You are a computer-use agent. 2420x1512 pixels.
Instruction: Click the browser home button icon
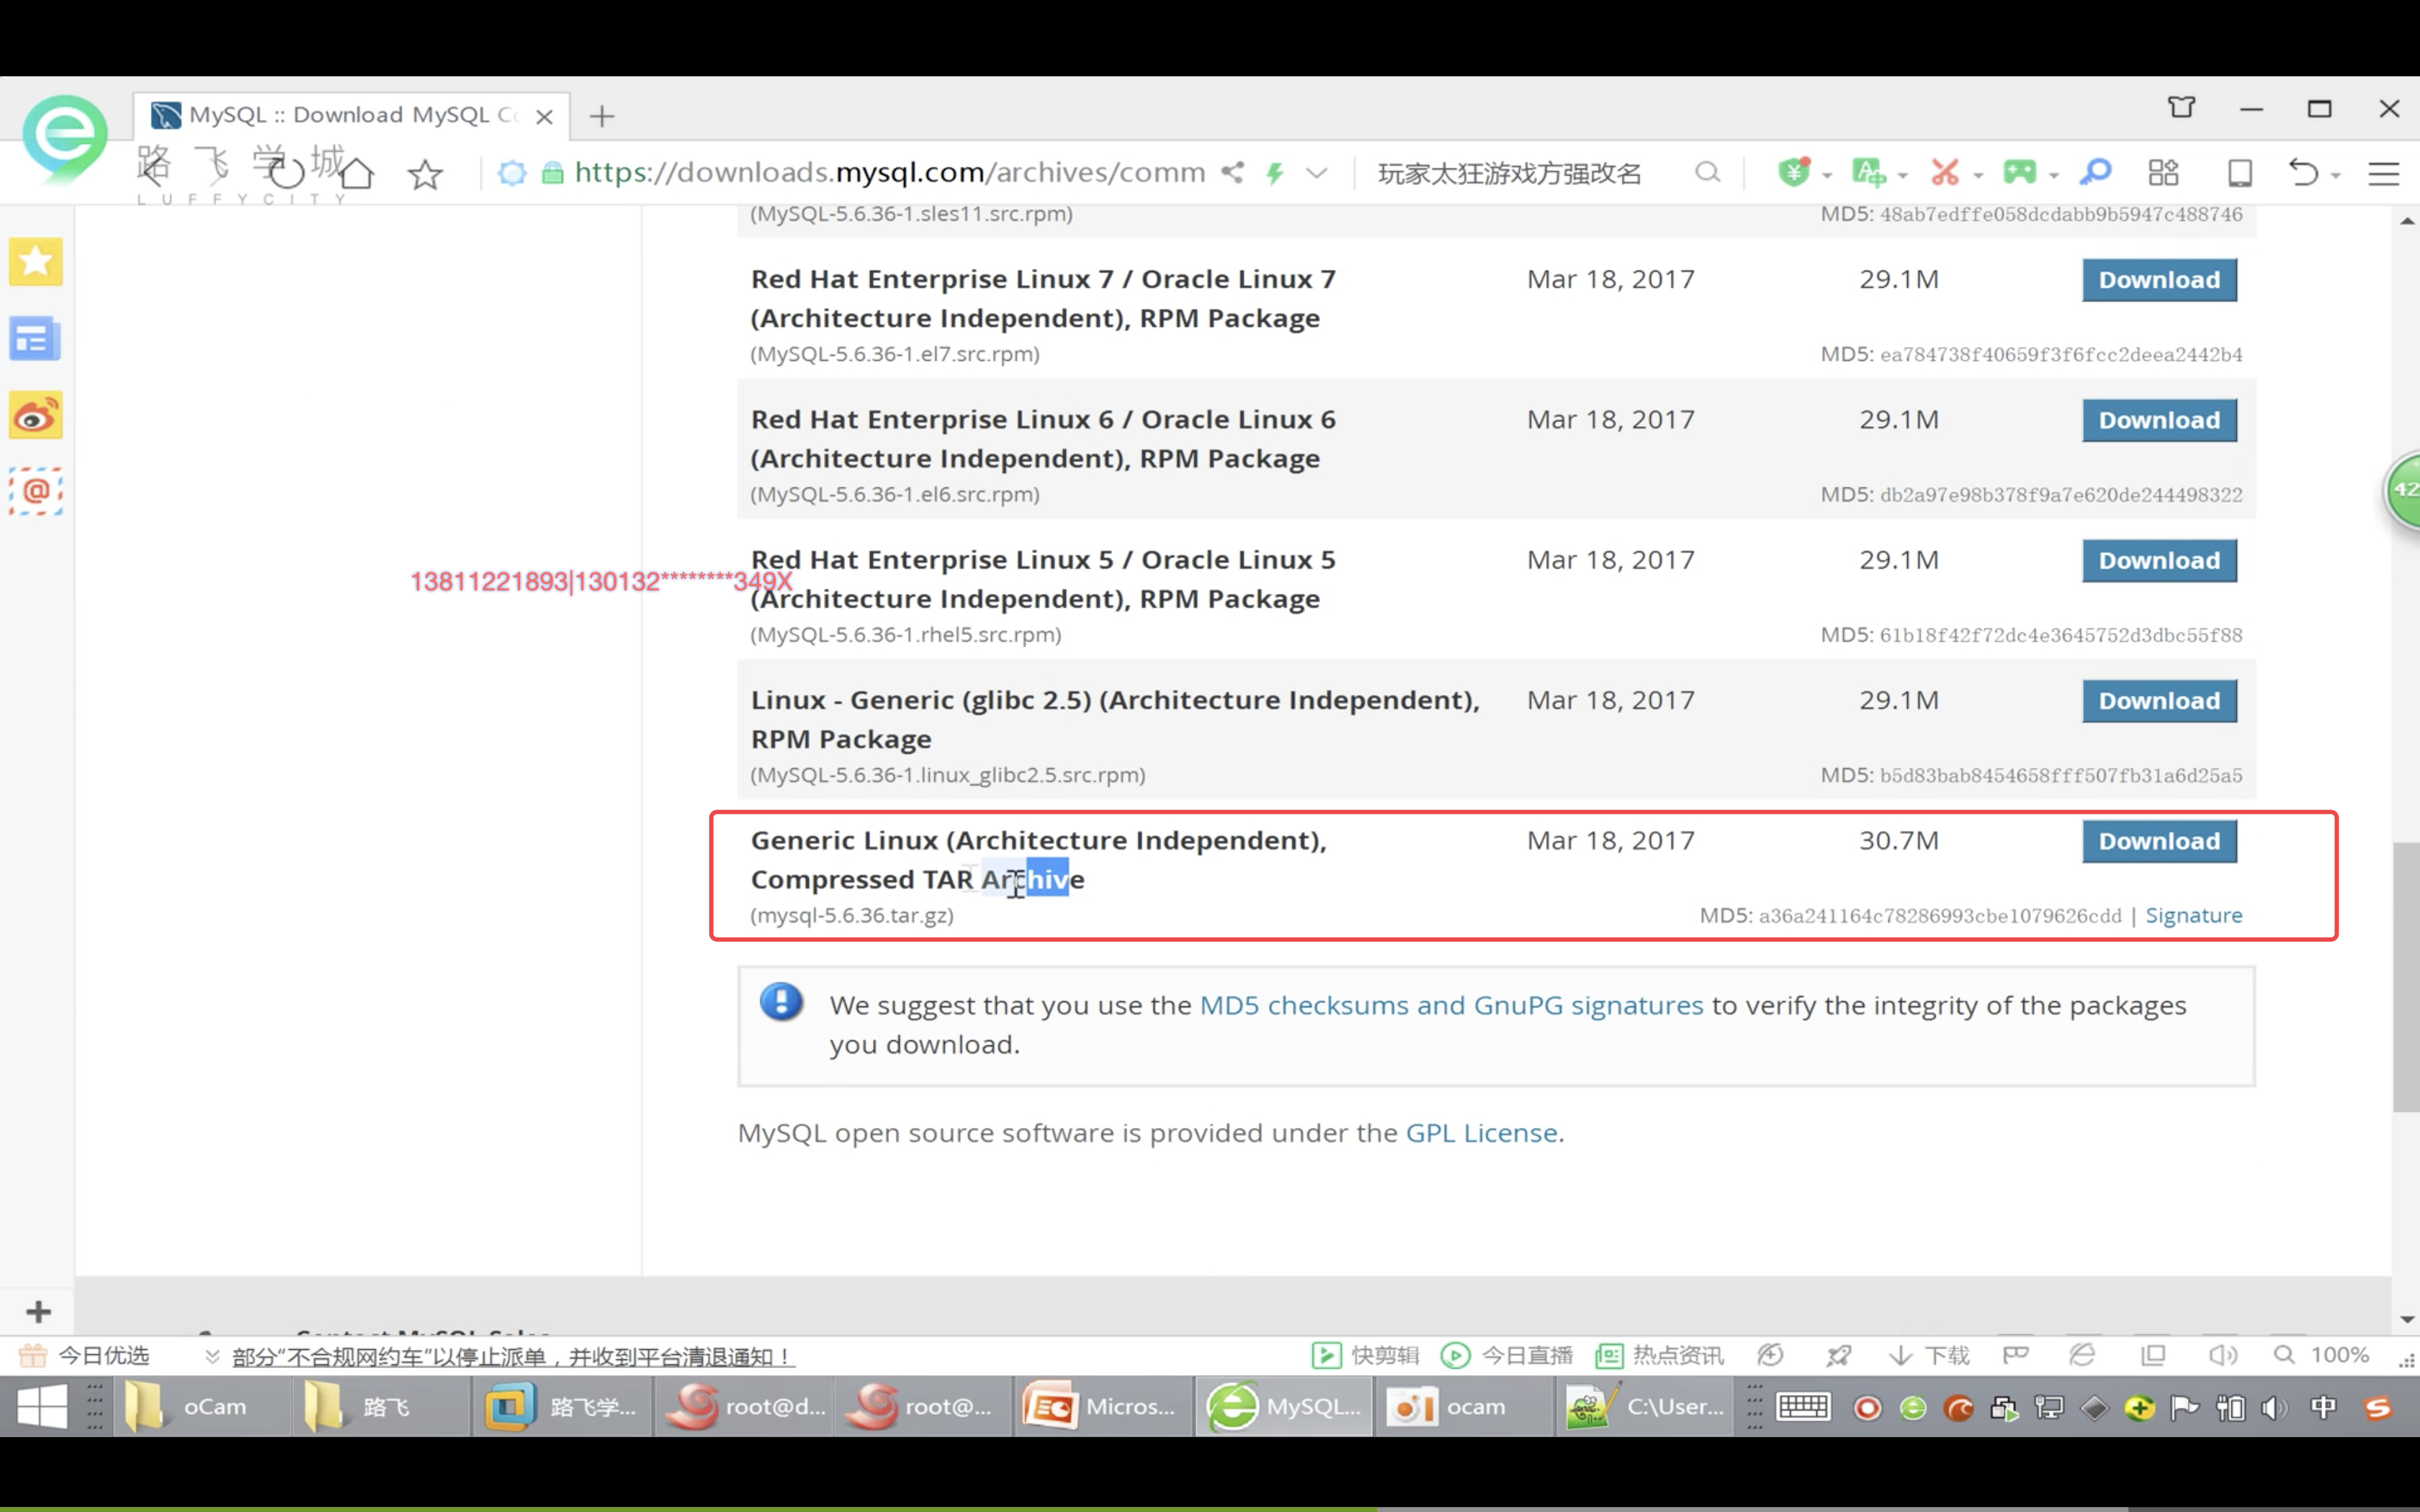point(357,173)
